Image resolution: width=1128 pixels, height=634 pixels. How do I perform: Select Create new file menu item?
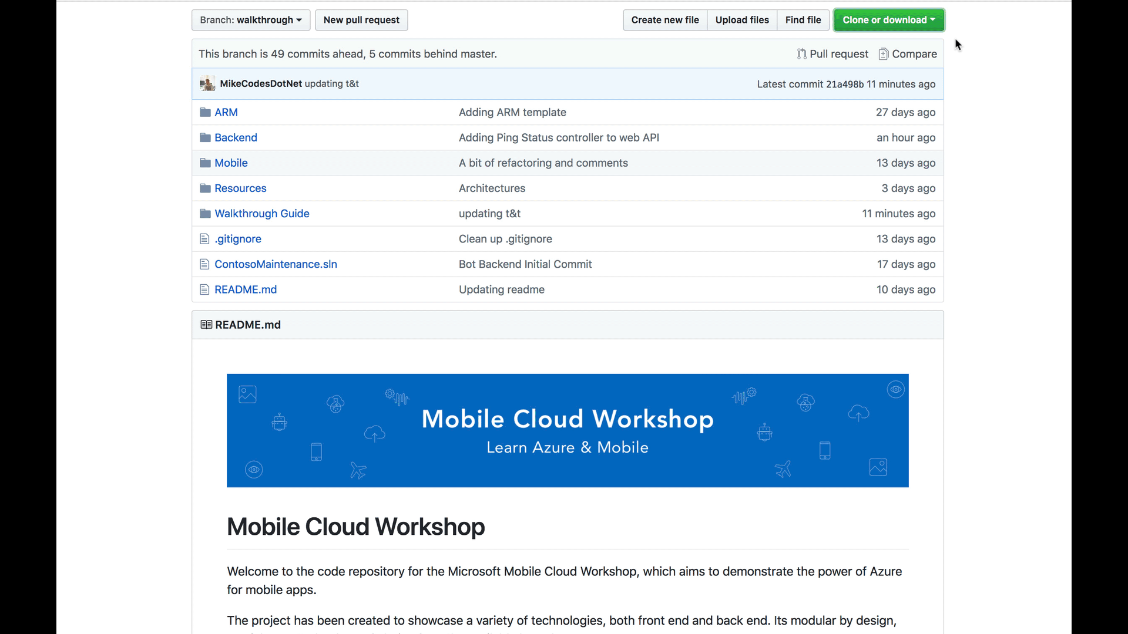(664, 19)
